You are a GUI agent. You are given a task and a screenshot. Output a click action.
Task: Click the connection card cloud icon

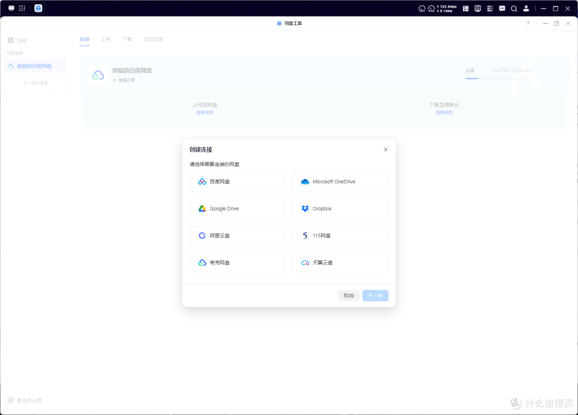pos(98,75)
